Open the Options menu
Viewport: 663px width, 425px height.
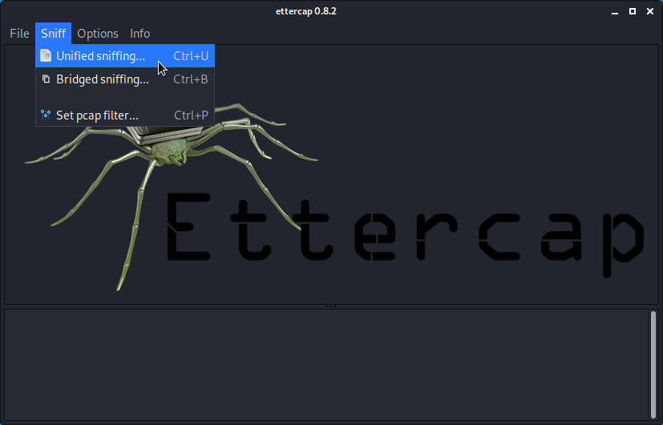click(98, 34)
